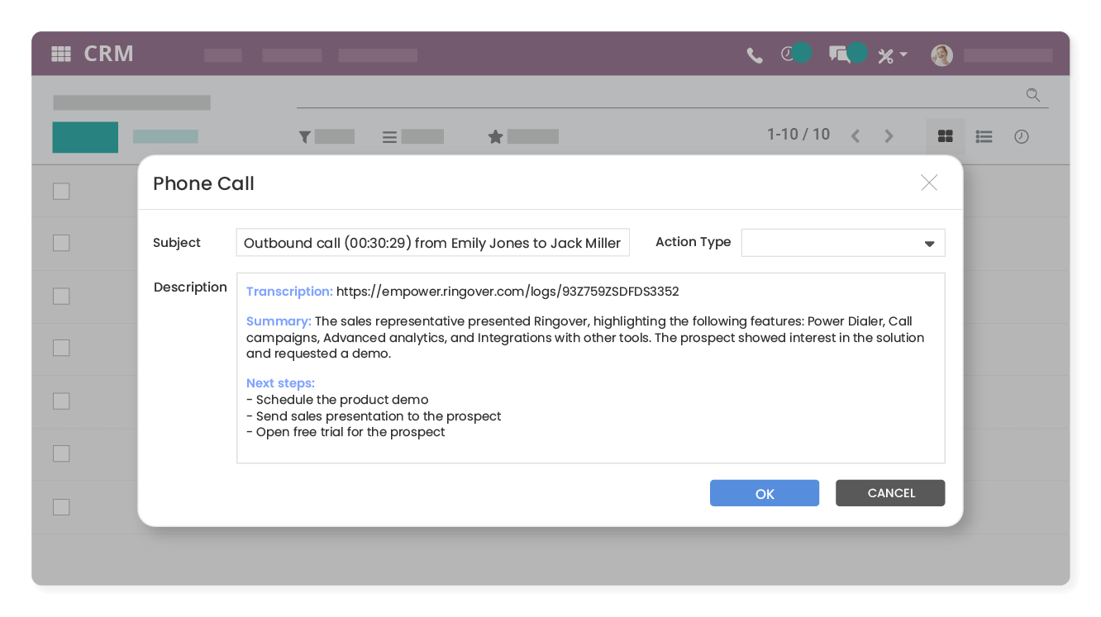This screenshot has width=1101, height=617.
Task: Expand the Action Type dropdown
Action: (x=842, y=243)
